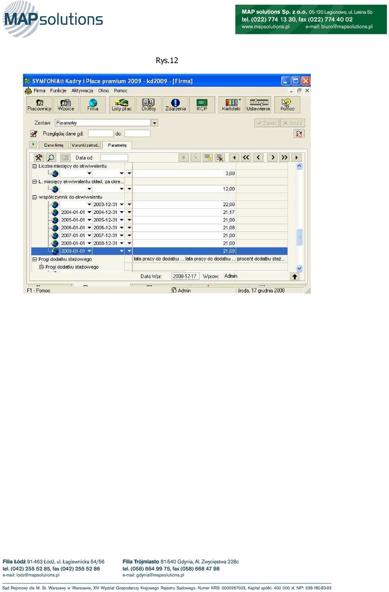The height and width of the screenshot is (592, 389).
Task: Switch to the Dane firmy tab
Action: click(53, 145)
